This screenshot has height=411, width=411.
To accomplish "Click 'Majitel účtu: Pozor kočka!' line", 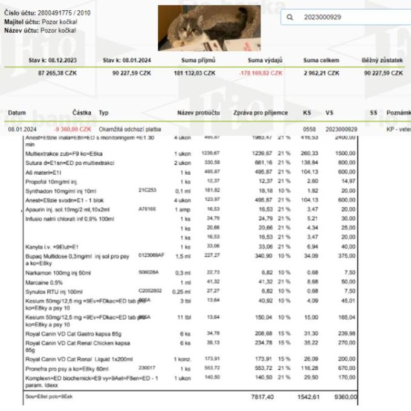I will coord(40,22).
